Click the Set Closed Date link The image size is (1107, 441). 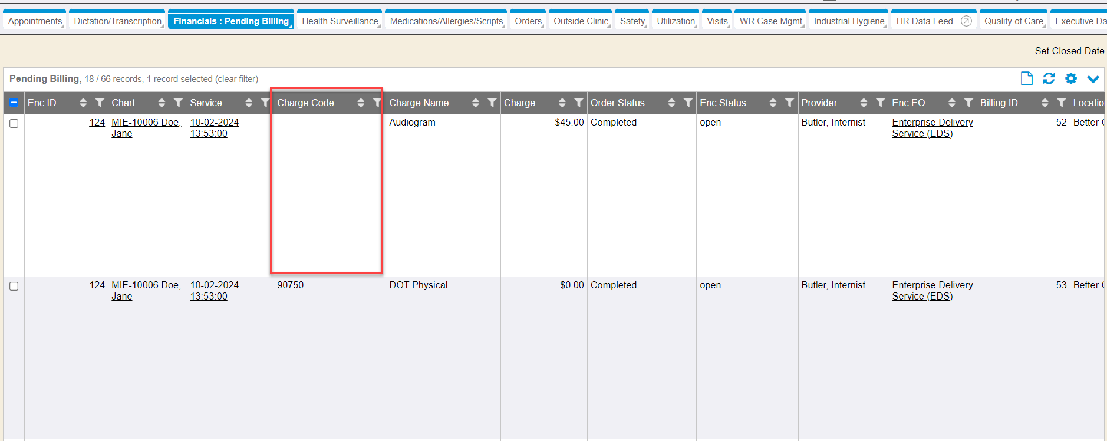pyautogui.click(x=1069, y=51)
